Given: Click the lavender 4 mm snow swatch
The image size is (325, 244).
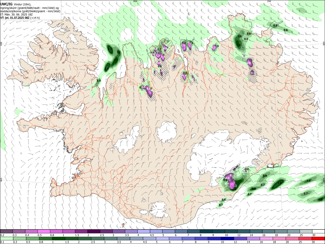Looking at the screenshot, I should 144,232.
